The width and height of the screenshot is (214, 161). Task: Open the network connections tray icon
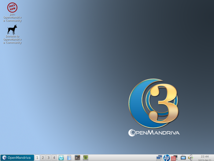pos(159,158)
